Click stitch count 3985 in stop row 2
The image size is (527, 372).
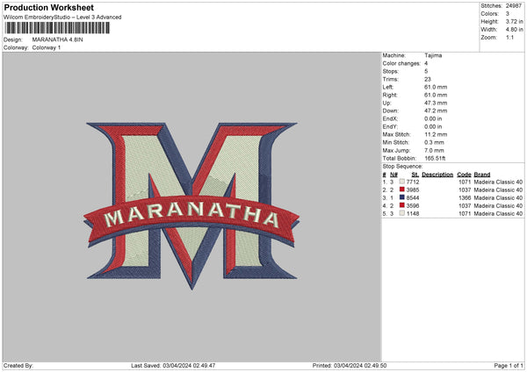coord(413,190)
